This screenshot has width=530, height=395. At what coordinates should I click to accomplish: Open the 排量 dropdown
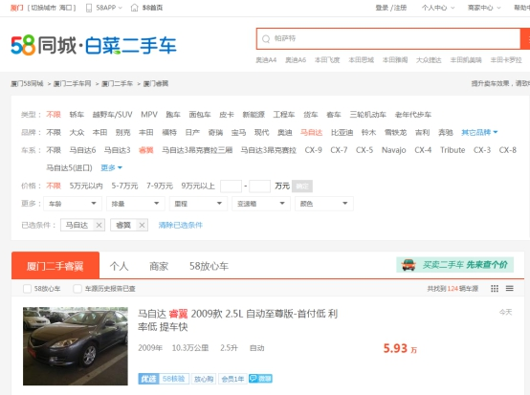[x=135, y=204]
